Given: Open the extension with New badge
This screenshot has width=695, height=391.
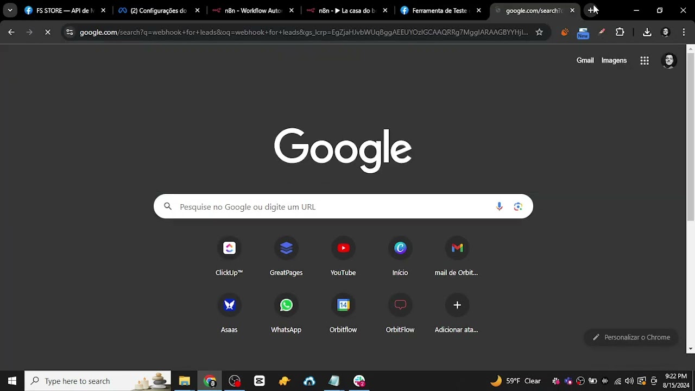Looking at the screenshot, I should 583,33.
